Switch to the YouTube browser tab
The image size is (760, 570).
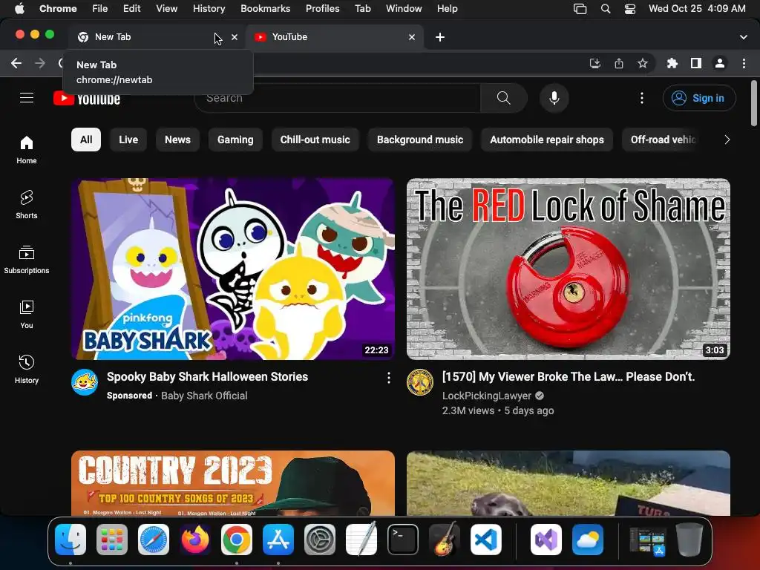coord(335,37)
